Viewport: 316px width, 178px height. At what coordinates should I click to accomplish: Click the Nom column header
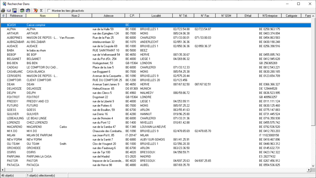[x=43, y=15]
